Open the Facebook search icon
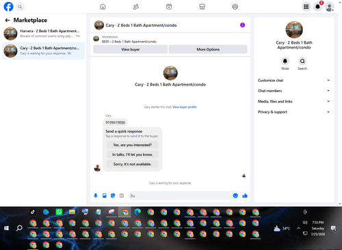 tap(20, 7)
